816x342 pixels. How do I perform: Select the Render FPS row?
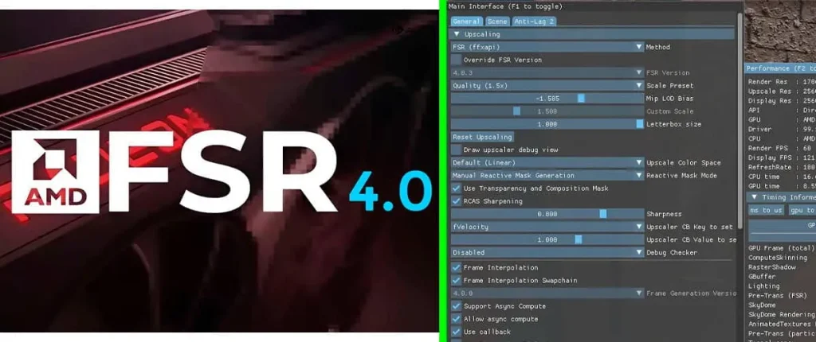[782, 148]
